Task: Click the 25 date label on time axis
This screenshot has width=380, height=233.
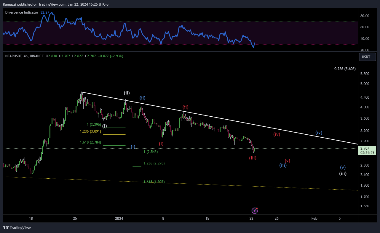Action: pyautogui.click(x=75, y=219)
